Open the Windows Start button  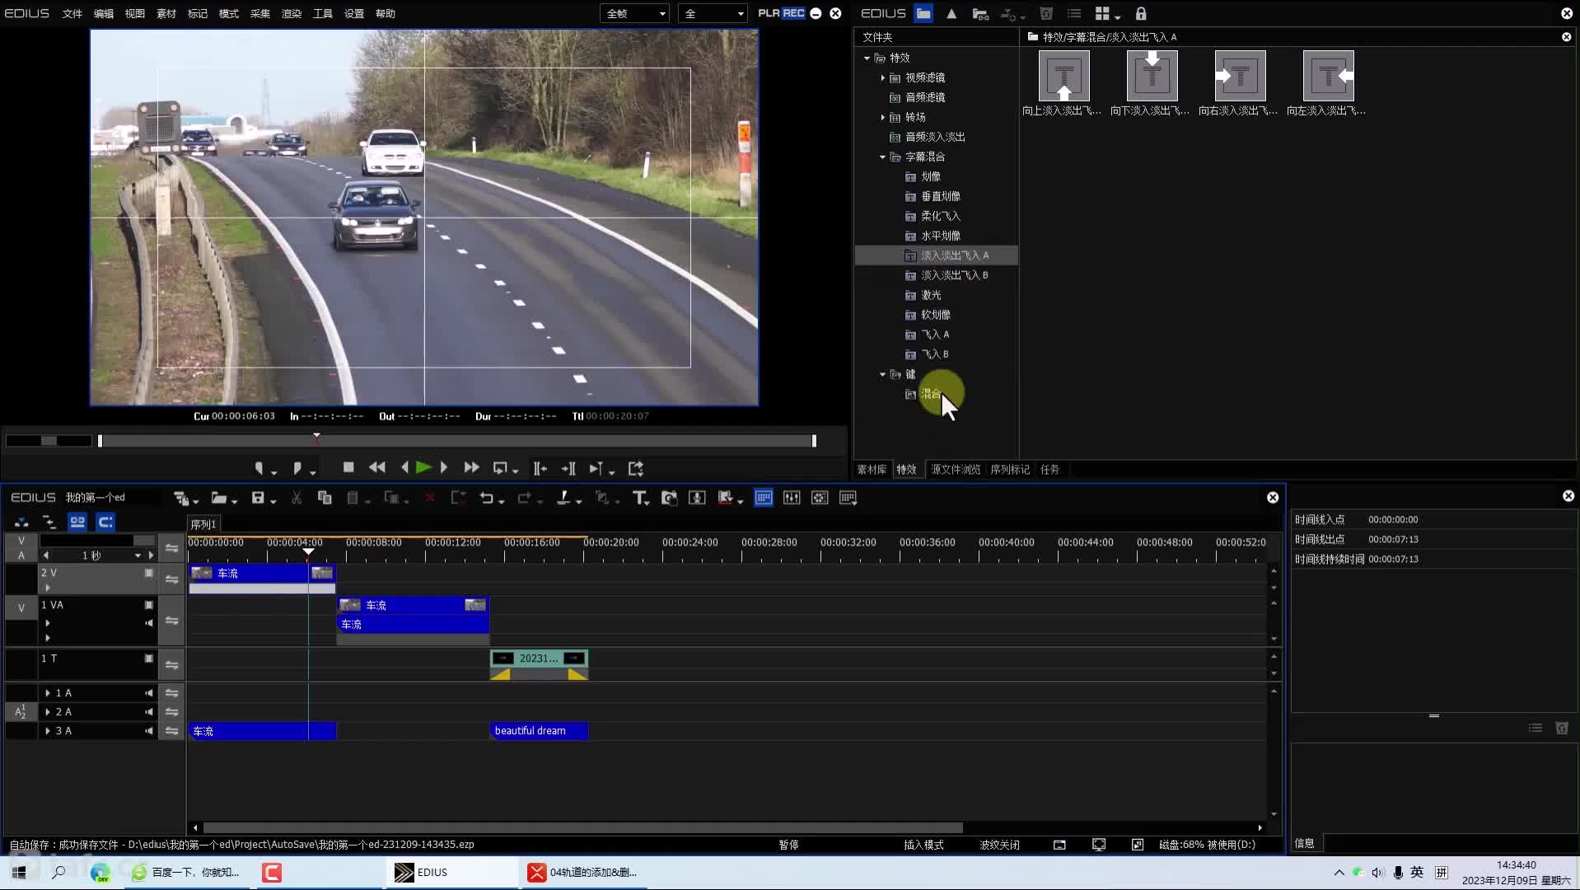point(19,872)
